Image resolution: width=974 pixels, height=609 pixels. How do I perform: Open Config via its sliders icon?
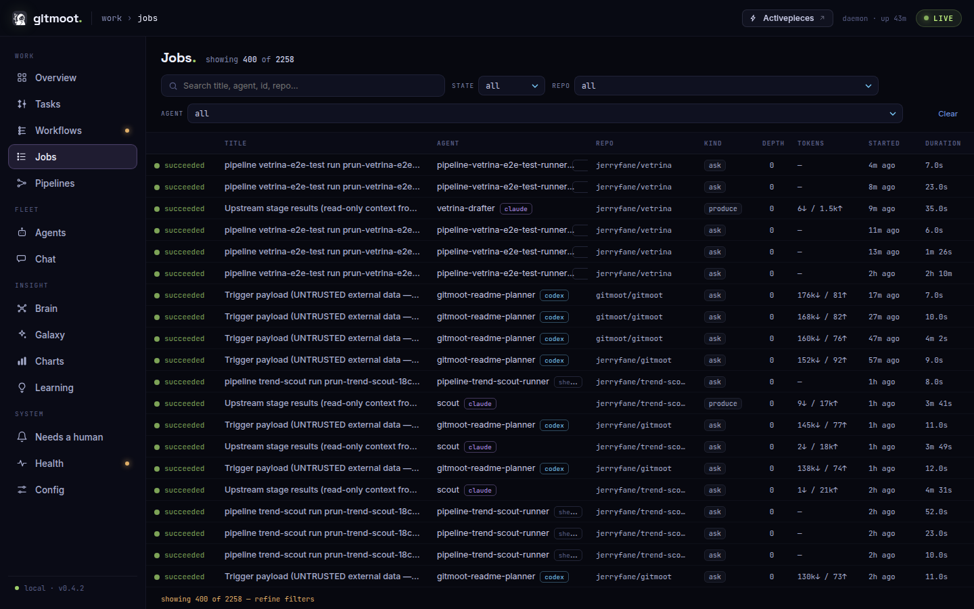tap(22, 490)
